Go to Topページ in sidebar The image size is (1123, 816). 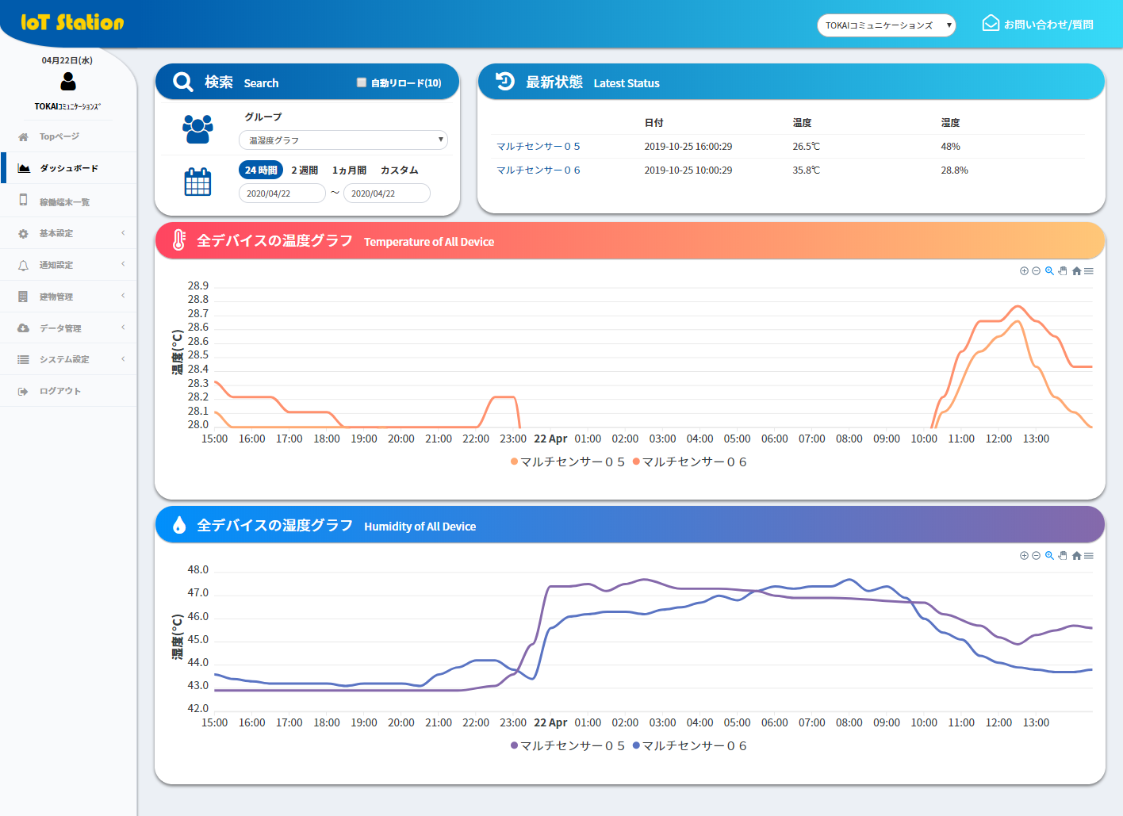59,136
